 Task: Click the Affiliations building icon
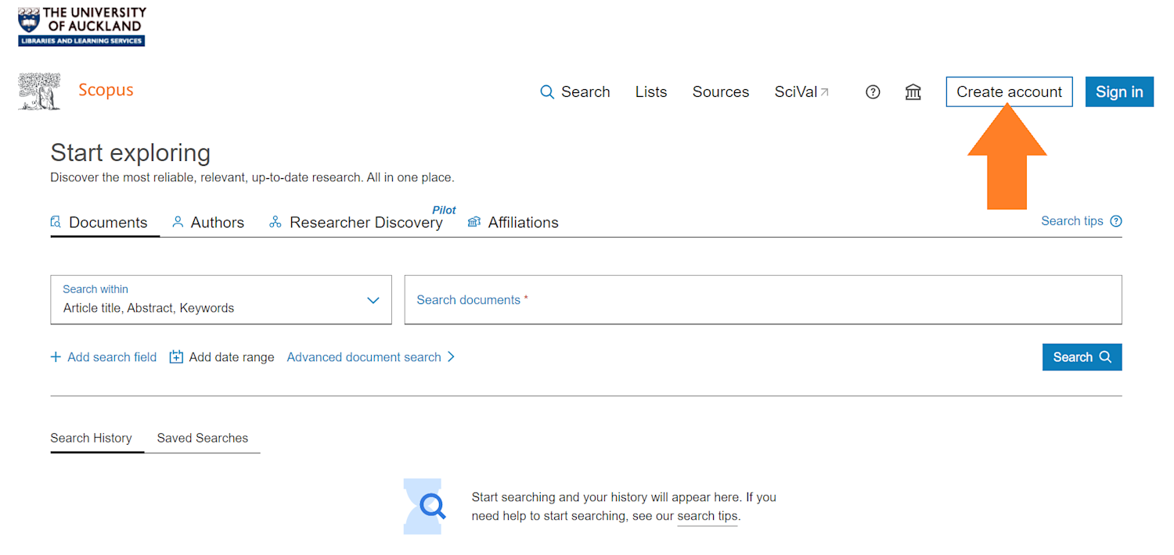[x=474, y=222]
